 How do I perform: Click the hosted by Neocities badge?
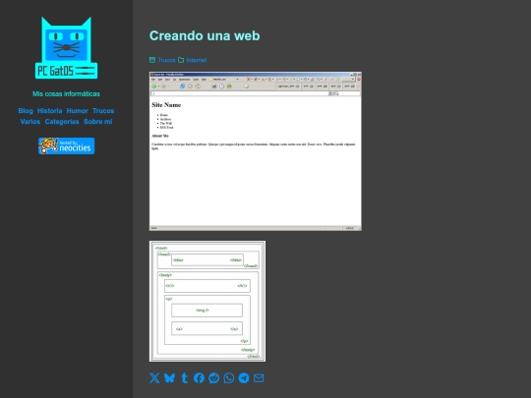(x=67, y=145)
